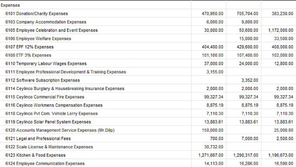This screenshot has width=296, height=167.
Task: Click the 50,600.00 Celebration and Event amount
Action: coord(249,30)
